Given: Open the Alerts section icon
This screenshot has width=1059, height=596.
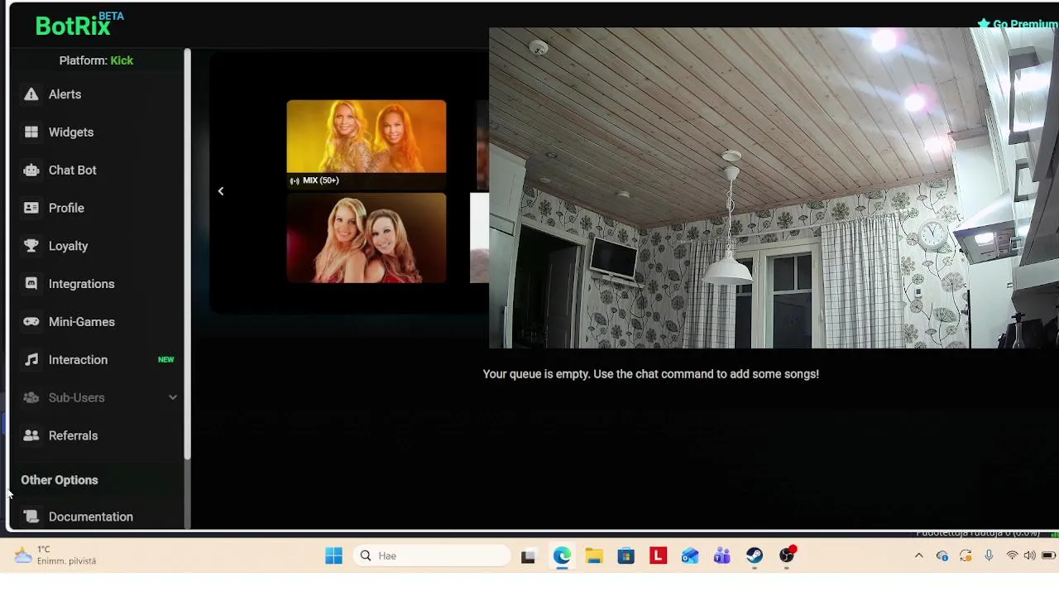Looking at the screenshot, I should (31, 94).
